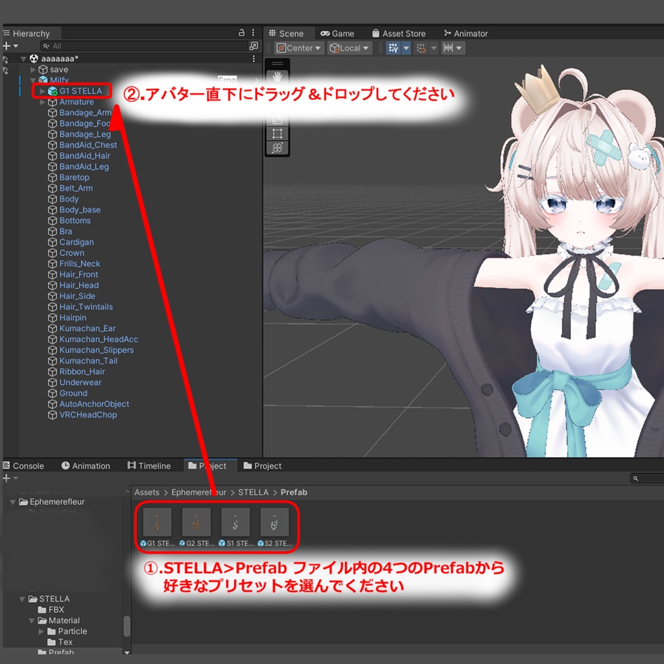Screen dimensions: 664x664
Task: Collapse the Material folder
Action: 32,621
